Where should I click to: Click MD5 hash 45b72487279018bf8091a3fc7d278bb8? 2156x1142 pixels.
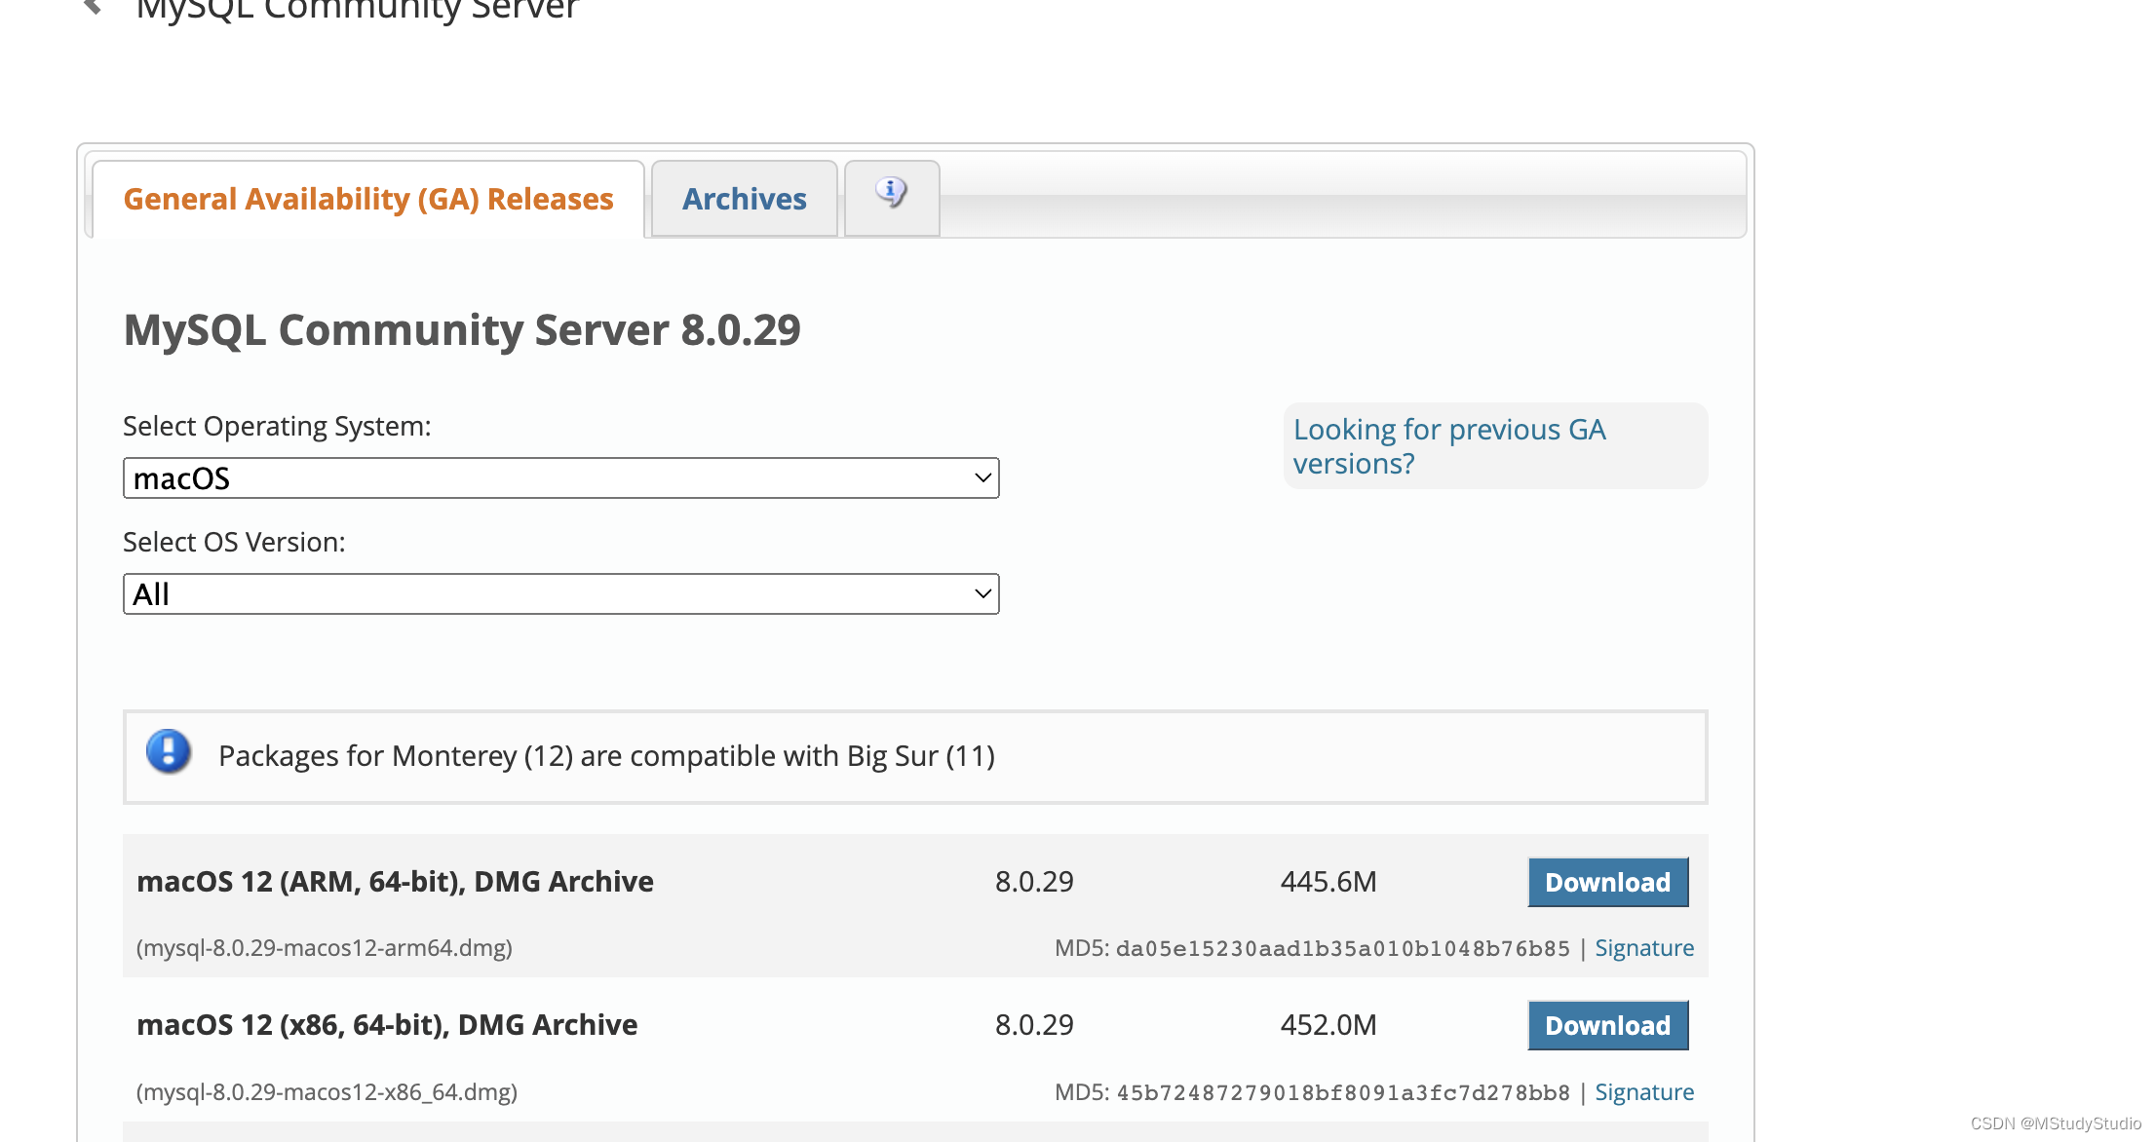(1343, 1092)
